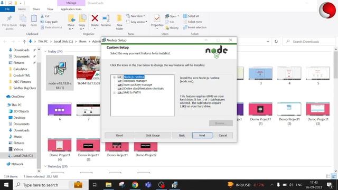
Task: Open Downloads in Quick access sidebar
Action: click(21, 50)
